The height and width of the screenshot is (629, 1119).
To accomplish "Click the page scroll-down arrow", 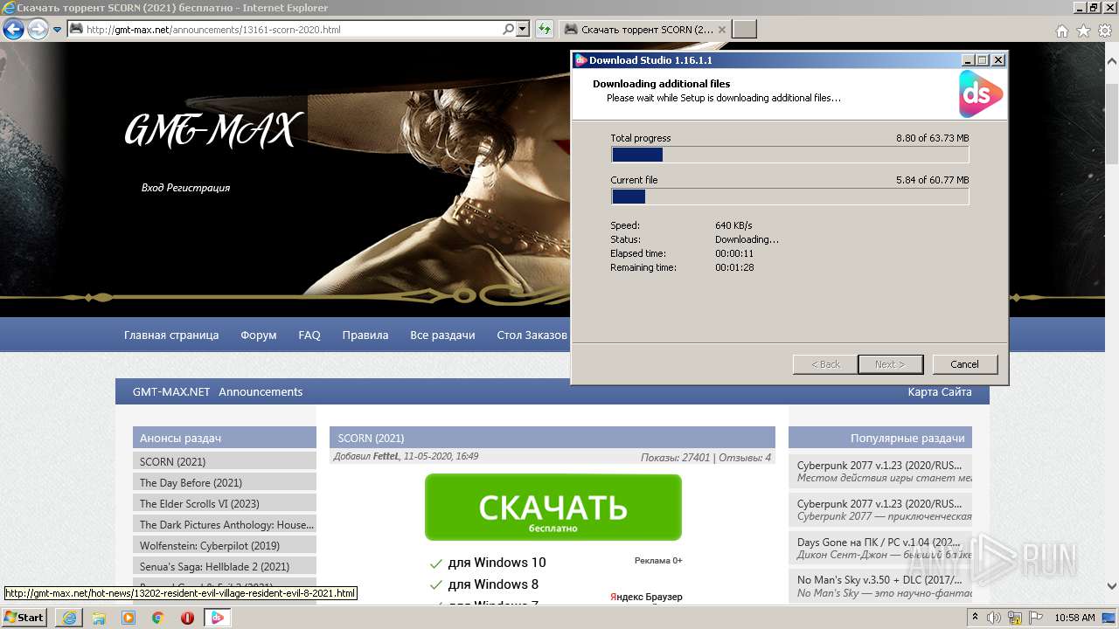I will (x=1111, y=587).
